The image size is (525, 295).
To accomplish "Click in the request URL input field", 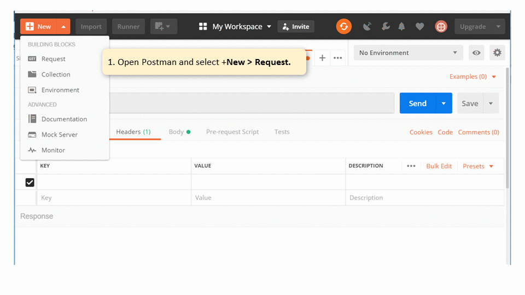I will [252, 103].
